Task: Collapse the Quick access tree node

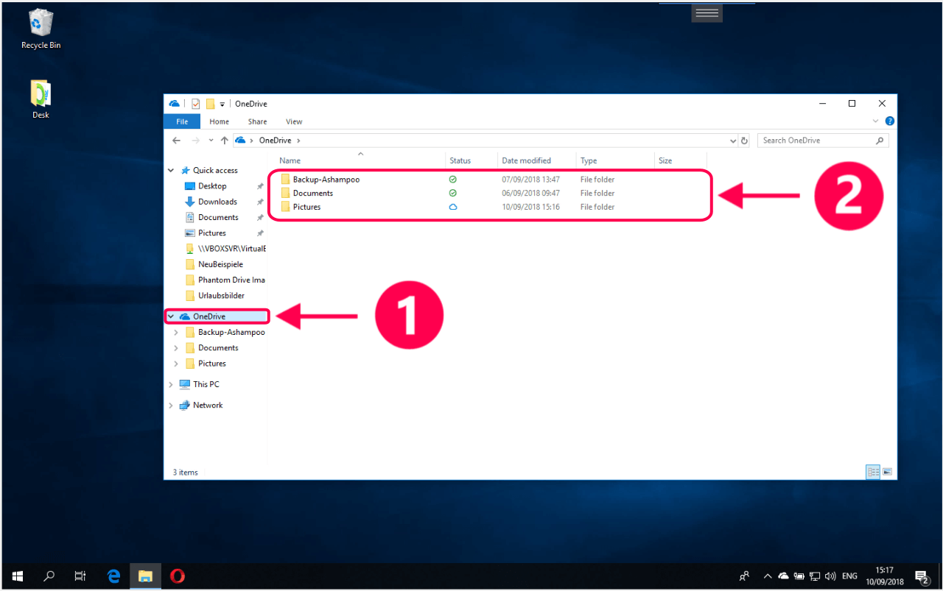Action: coord(171,171)
